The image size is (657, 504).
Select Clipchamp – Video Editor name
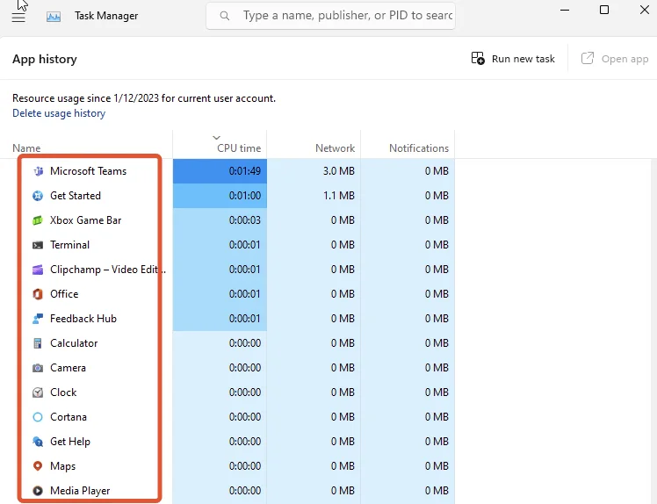tap(108, 270)
